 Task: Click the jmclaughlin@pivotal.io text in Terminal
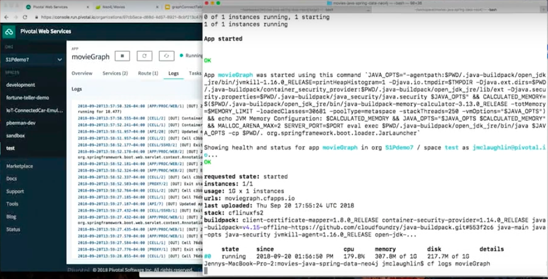(x=509, y=148)
